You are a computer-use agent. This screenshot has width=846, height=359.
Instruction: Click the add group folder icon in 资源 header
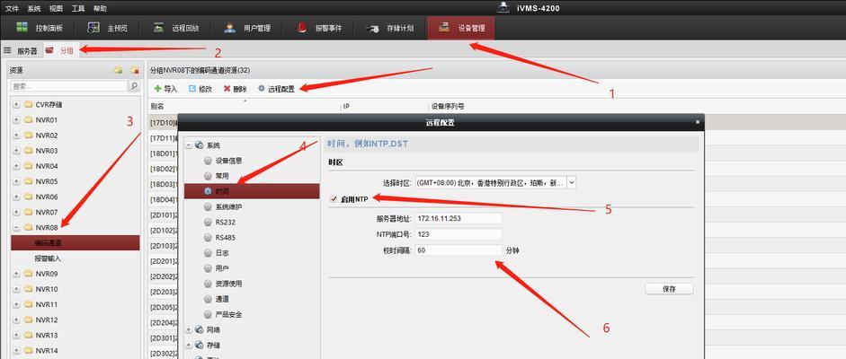click(118, 71)
